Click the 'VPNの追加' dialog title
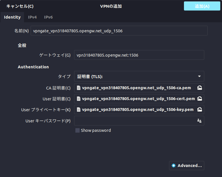This screenshot has height=177, width=222. [111, 6]
